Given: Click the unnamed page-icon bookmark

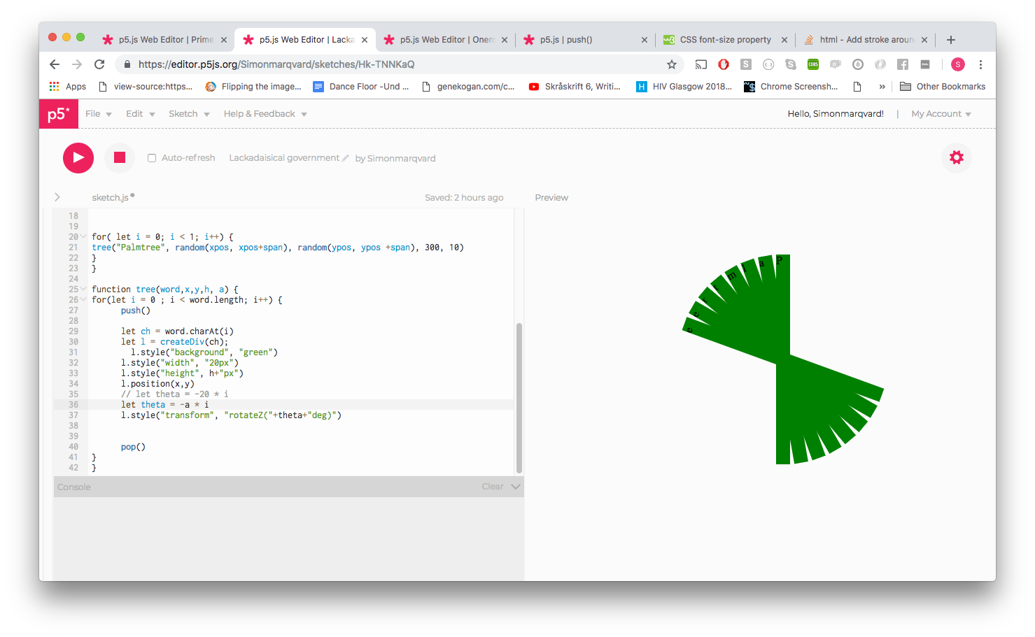Looking at the screenshot, I should coord(857,87).
